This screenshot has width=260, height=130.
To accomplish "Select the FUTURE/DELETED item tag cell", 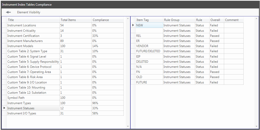I will tap(148, 51).
